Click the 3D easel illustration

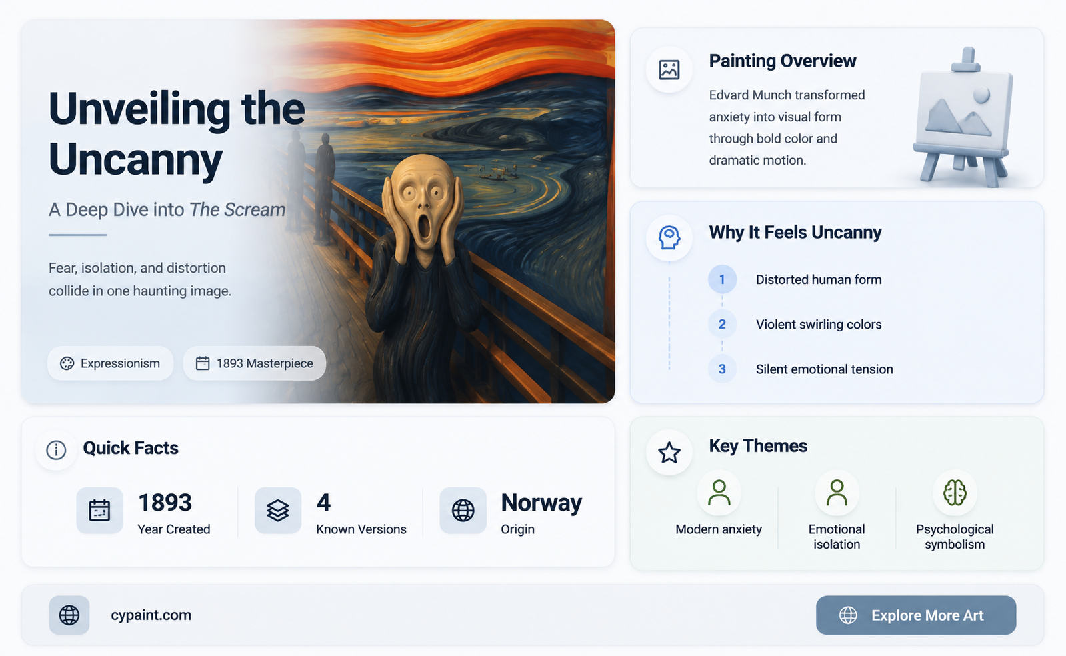(963, 117)
